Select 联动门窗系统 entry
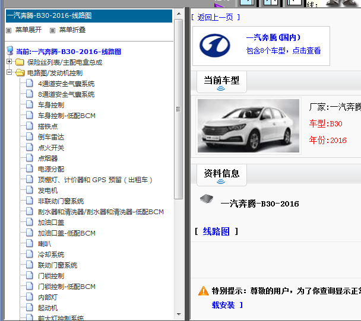 pyautogui.click(x=58, y=265)
